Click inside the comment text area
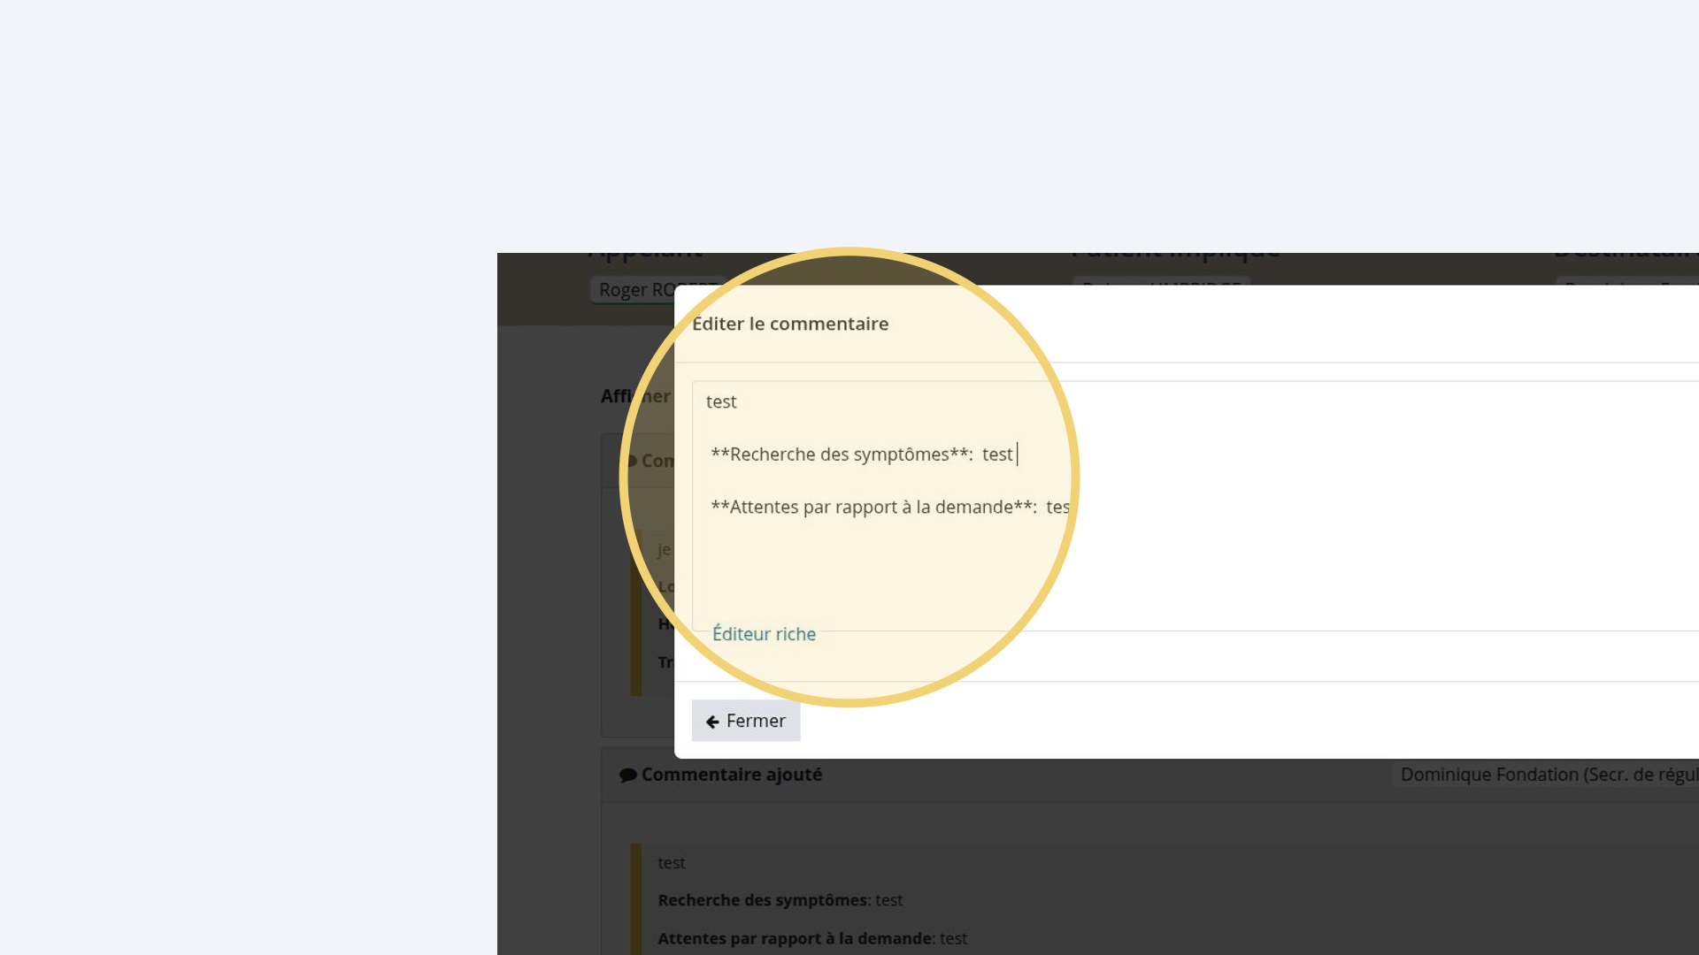Image resolution: width=1699 pixels, height=955 pixels. (x=1195, y=506)
